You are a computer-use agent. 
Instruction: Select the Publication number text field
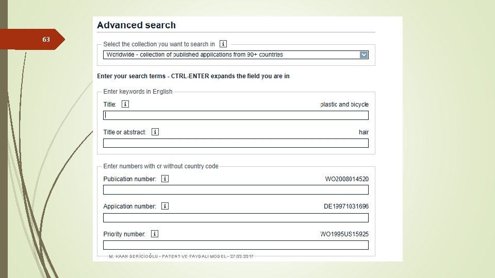pyautogui.click(x=236, y=190)
